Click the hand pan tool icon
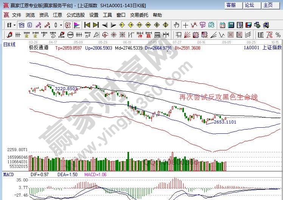This screenshot has width=283, height=200. (176, 25)
